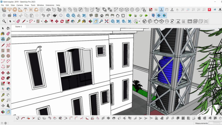Image resolution: width=222 pixels, height=125 pixels.
Task: Print the model using the printer icon
Action: 55,15
